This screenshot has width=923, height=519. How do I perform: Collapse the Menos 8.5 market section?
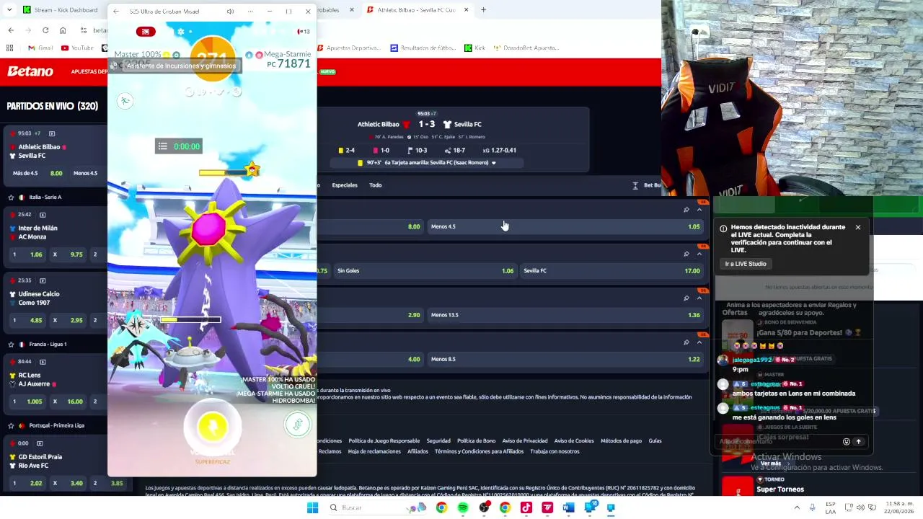(699, 342)
